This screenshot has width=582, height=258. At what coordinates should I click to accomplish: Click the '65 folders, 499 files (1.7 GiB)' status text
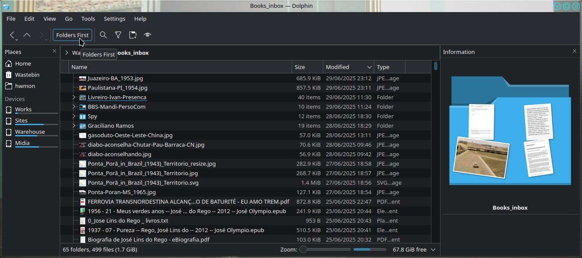[100, 249]
